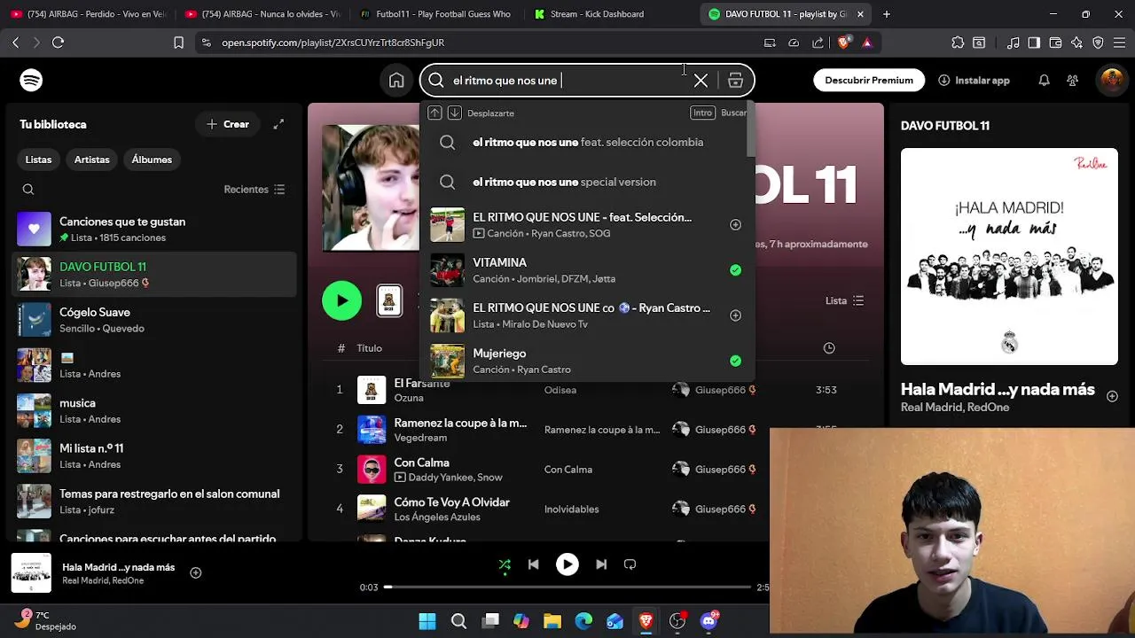Viewport: 1135px width, 638px height.
Task: Play the DAVO FUTBOL 11 playlist green button
Action: pos(341,301)
